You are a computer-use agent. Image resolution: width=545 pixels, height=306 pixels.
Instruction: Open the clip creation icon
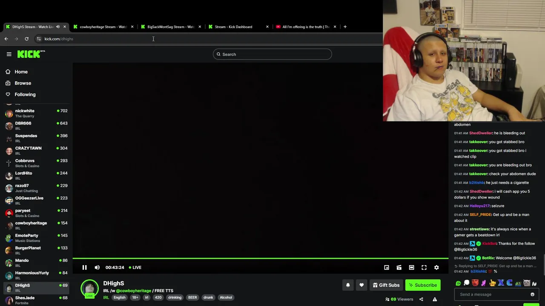[x=399, y=267]
